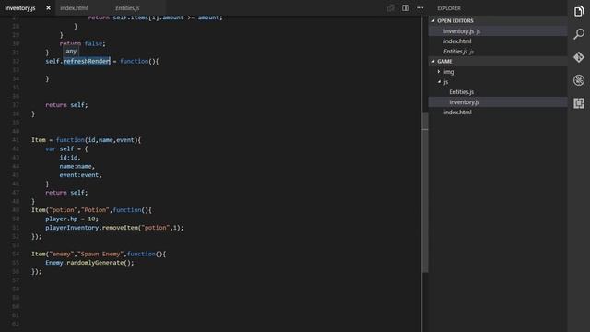
Task: Collapse the js folder
Action: [x=498, y=82]
